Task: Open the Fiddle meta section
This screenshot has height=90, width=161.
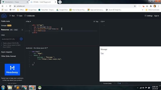Action: pyautogui.click(x=6, y=21)
